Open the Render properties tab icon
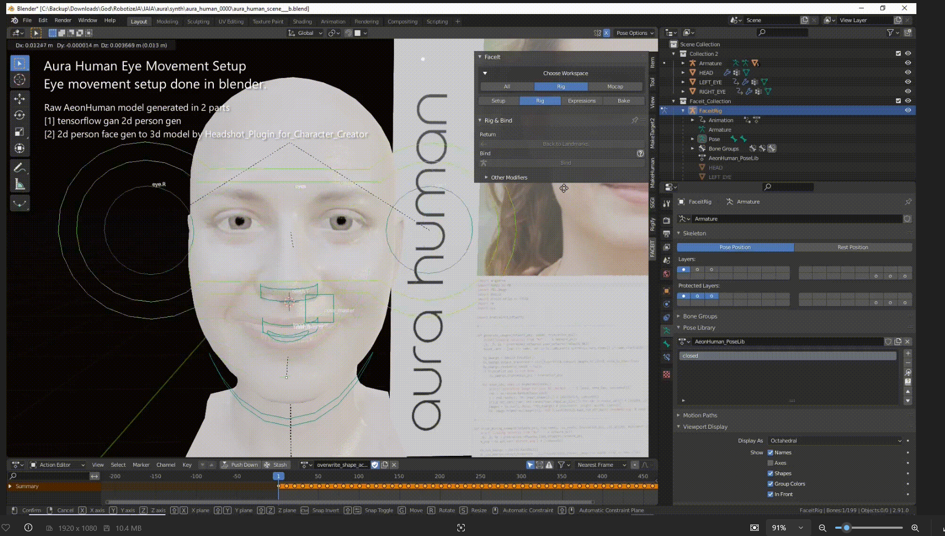The image size is (945, 536). tap(667, 220)
